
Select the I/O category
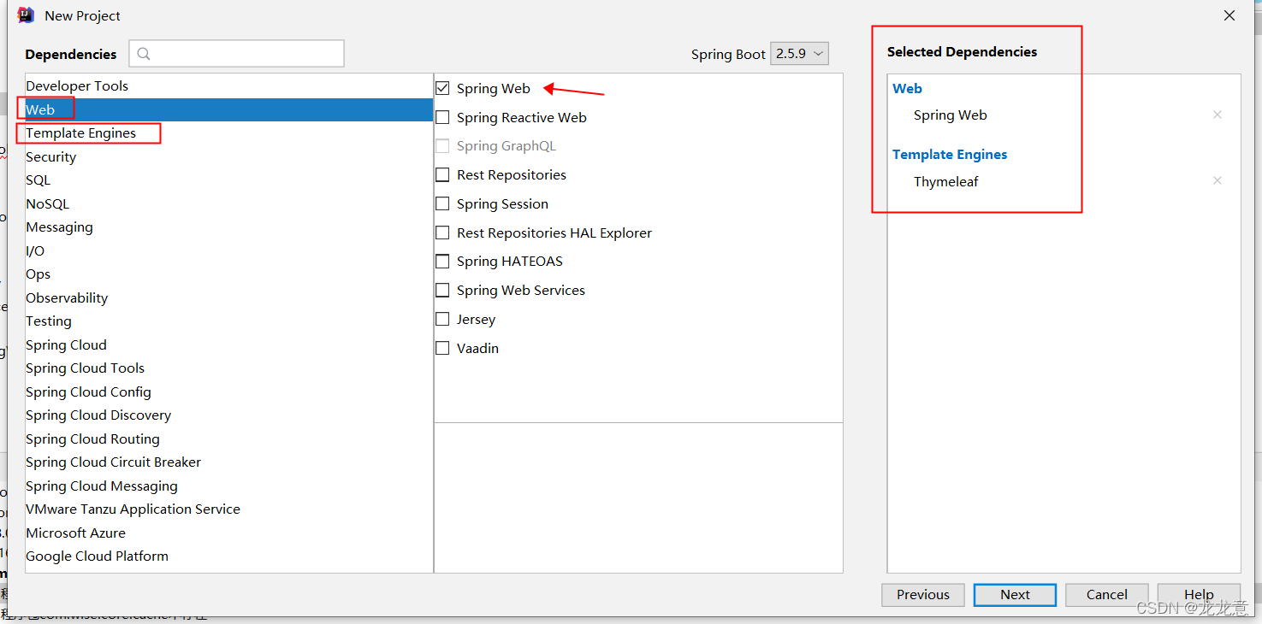point(229,250)
